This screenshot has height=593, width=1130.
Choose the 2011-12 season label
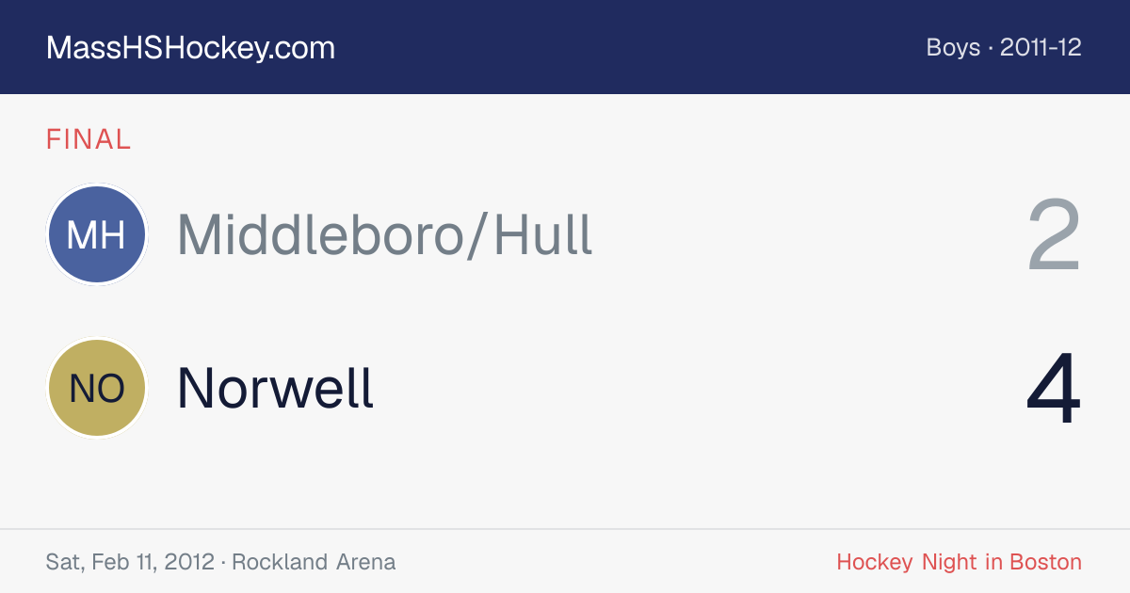(1041, 47)
